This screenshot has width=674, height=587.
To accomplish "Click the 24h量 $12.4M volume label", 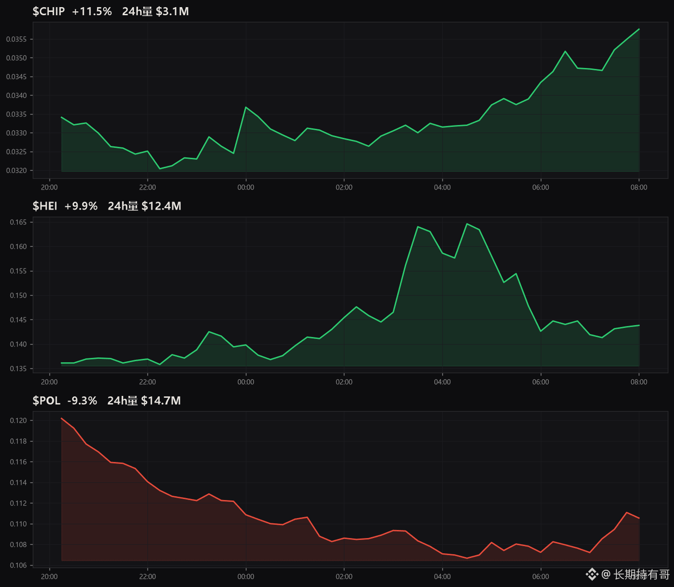I will 145,206.
